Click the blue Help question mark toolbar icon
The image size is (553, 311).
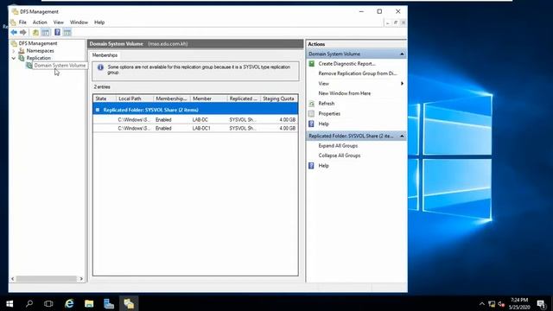57,33
